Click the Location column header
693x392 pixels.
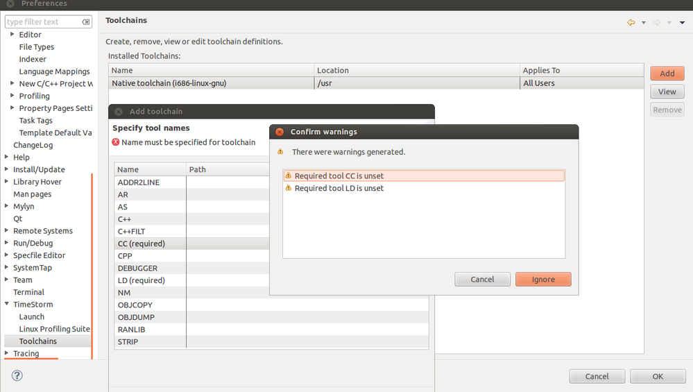pos(417,70)
